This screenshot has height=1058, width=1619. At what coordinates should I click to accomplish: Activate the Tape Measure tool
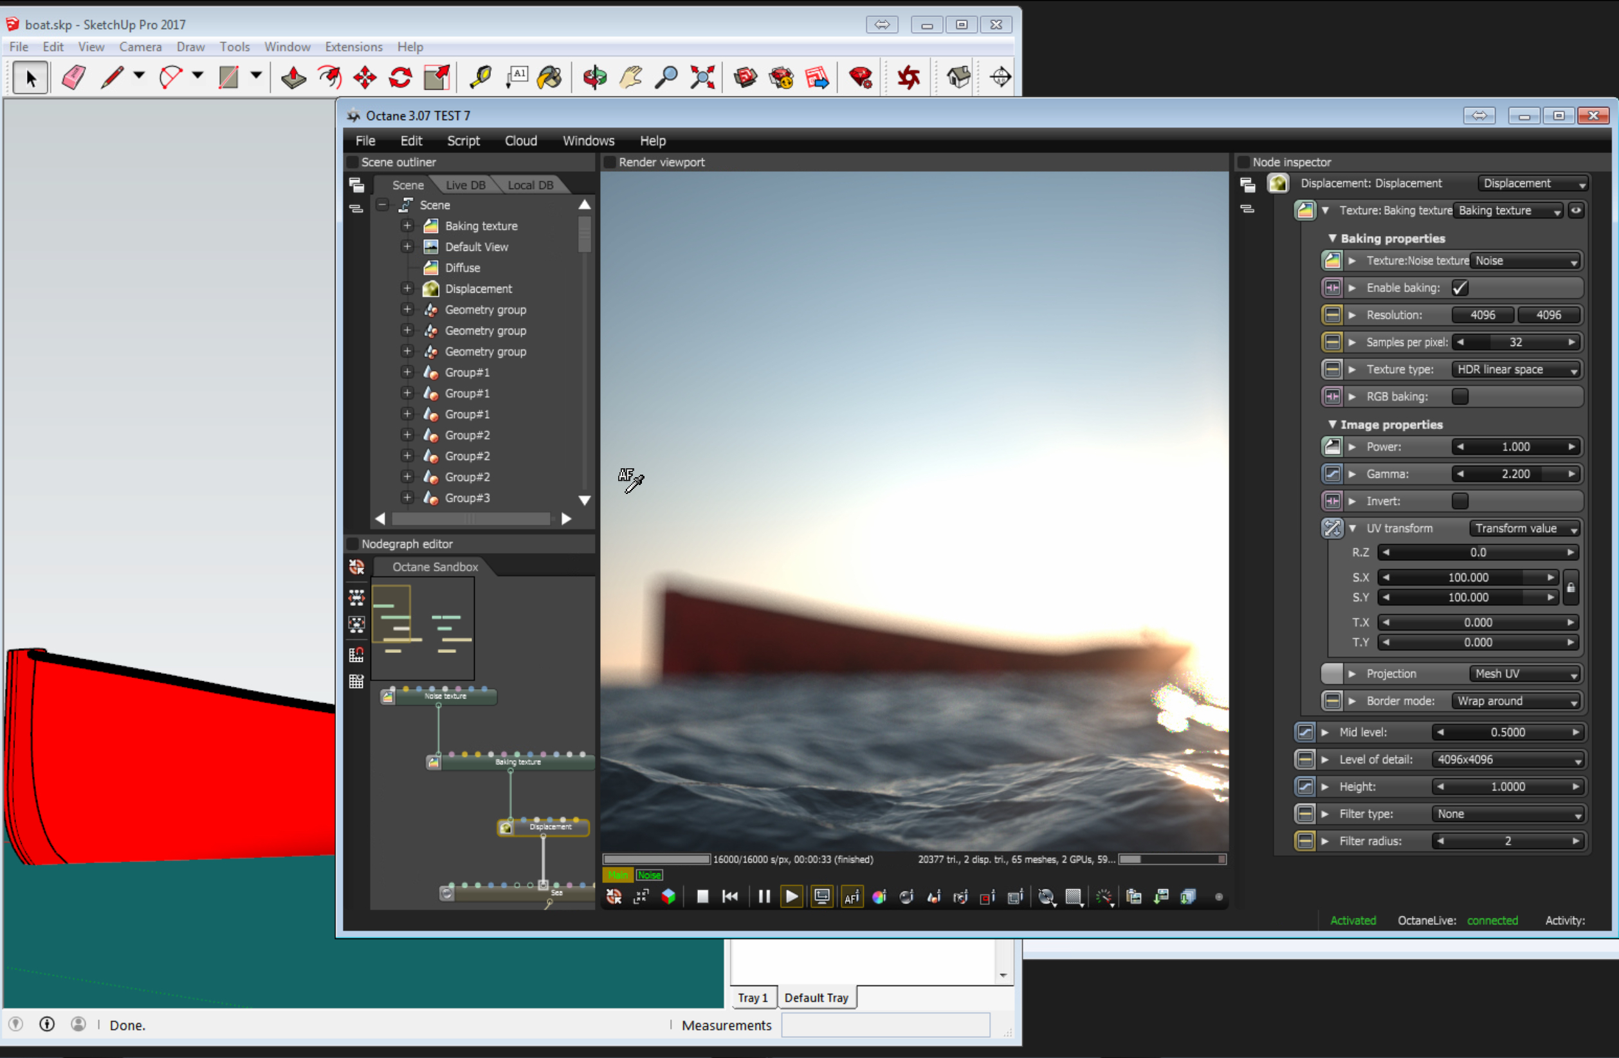point(480,77)
